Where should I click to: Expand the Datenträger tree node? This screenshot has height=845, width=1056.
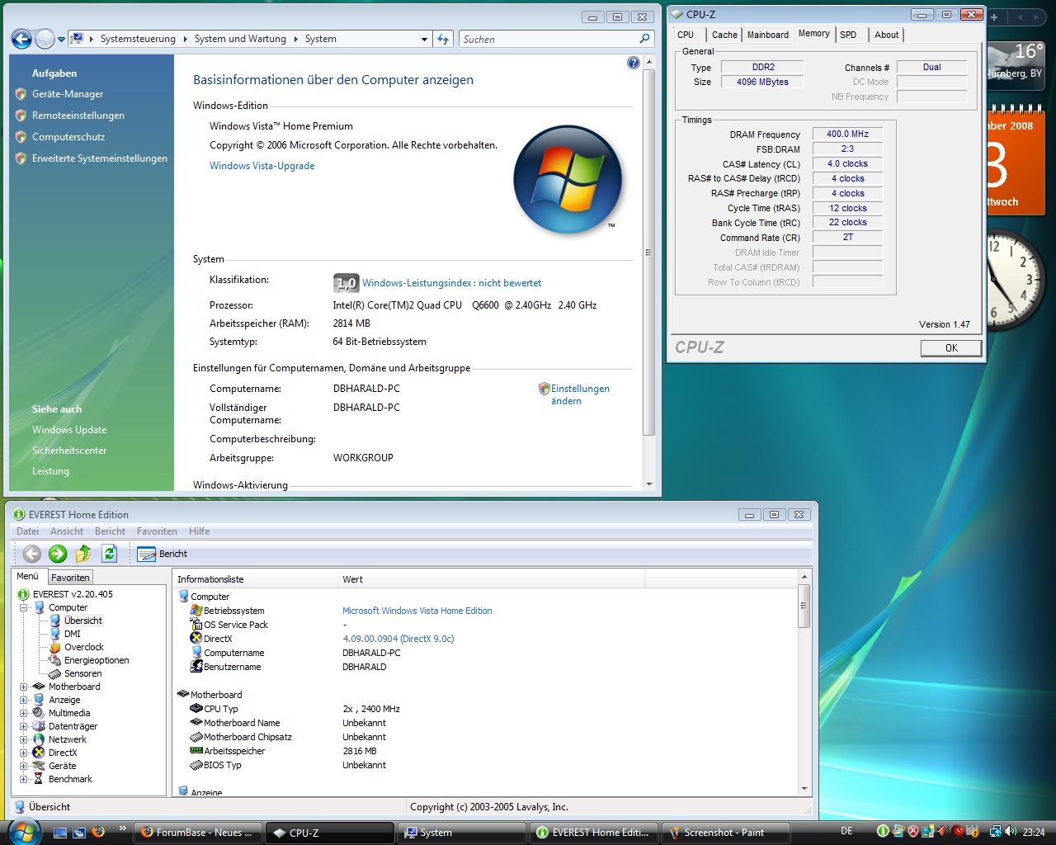pyautogui.click(x=24, y=726)
